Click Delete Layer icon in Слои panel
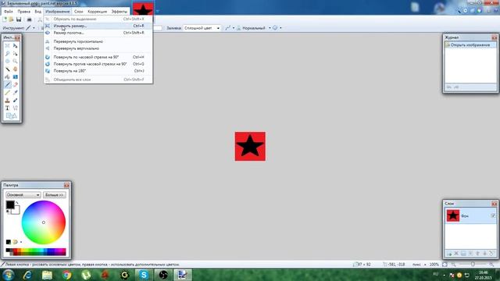 click(x=456, y=253)
